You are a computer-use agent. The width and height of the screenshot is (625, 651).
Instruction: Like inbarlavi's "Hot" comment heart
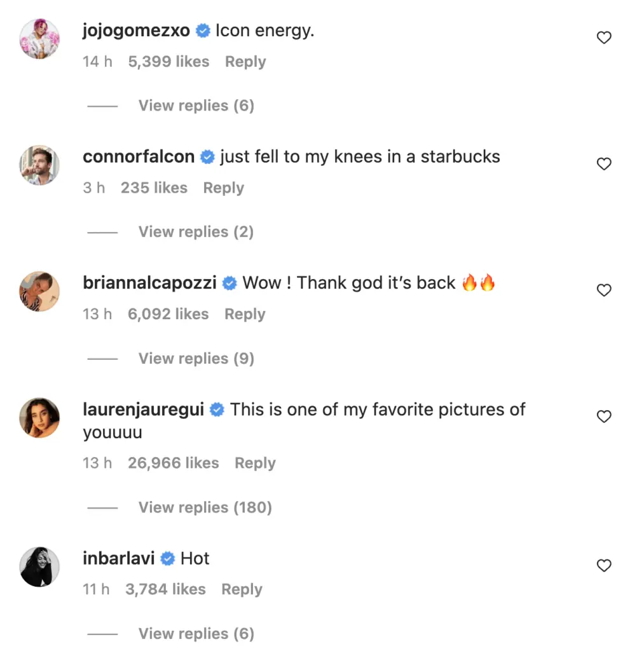click(x=603, y=566)
